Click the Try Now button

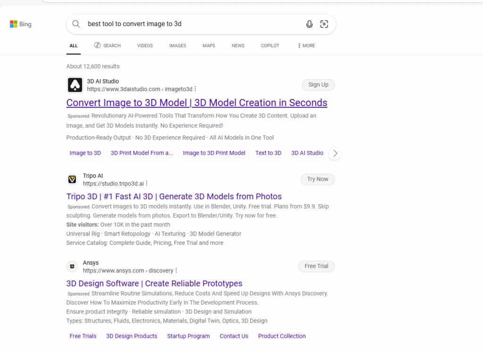[x=317, y=179]
